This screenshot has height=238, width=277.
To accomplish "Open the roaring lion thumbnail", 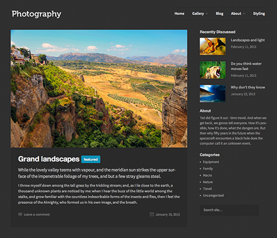I will [213, 70].
